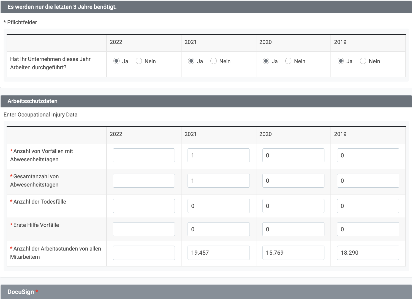Choose Nein for year 2021

[213, 61]
